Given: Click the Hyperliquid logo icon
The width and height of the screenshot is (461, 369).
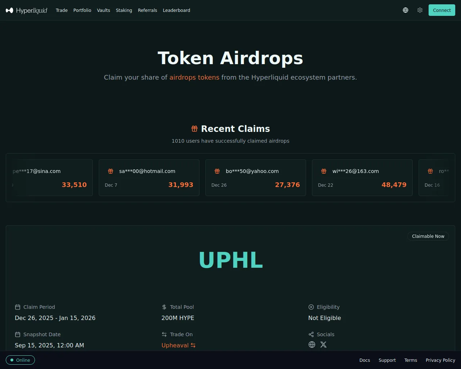Looking at the screenshot, I should coord(9,10).
